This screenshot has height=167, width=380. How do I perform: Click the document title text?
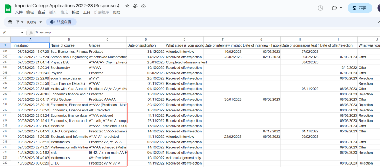point(67,6)
